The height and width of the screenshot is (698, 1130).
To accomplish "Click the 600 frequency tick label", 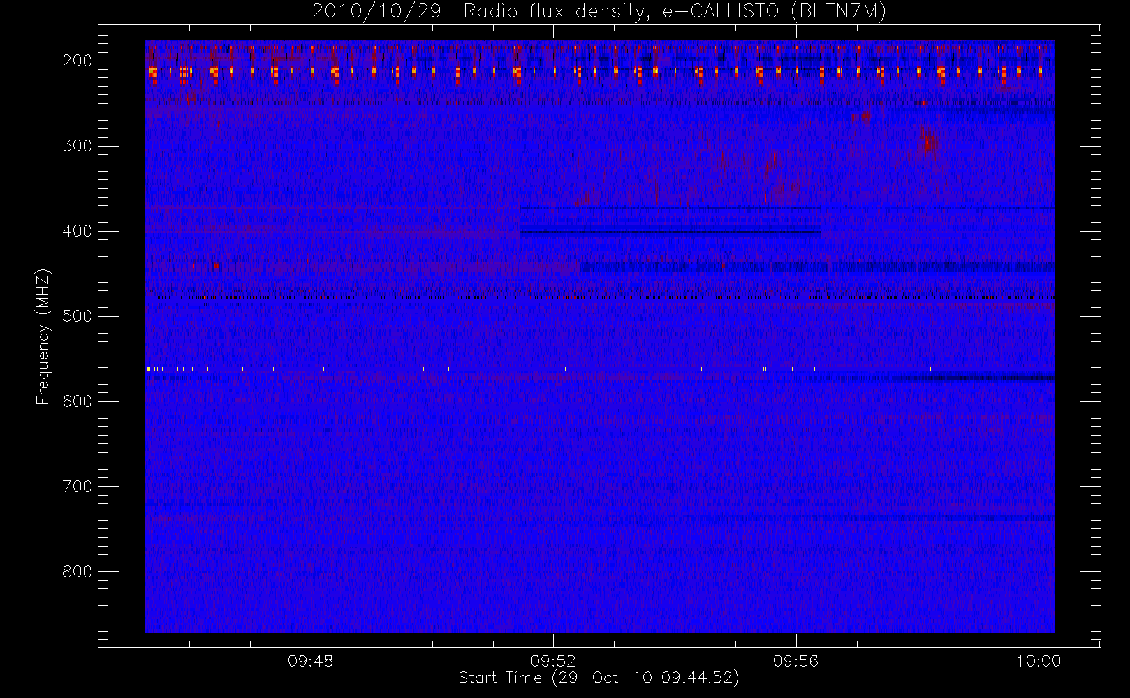I will [x=78, y=401].
